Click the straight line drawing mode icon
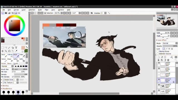This screenshot has height=100, width=178. [109, 13]
